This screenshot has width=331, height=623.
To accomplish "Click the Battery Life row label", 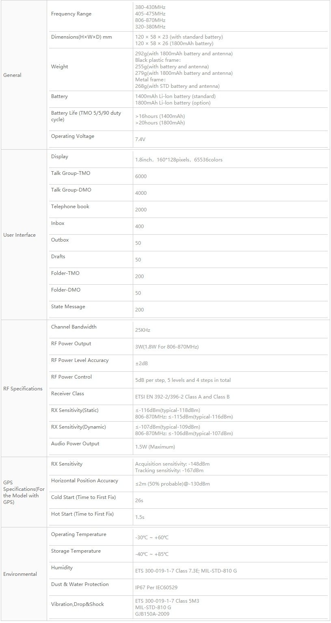I will point(86,116).
